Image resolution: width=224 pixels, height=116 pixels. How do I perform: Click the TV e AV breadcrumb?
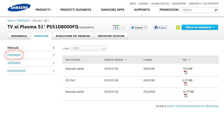[x=37, y=21]
